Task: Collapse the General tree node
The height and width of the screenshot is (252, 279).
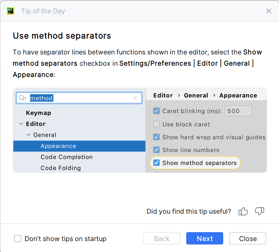Action: [x=28, y=135]
